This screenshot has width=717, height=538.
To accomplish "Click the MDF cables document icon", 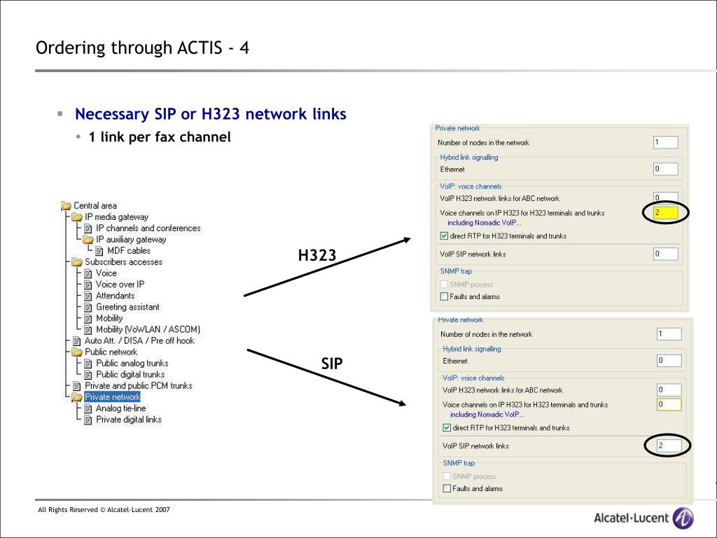I will tap(99, 251).
